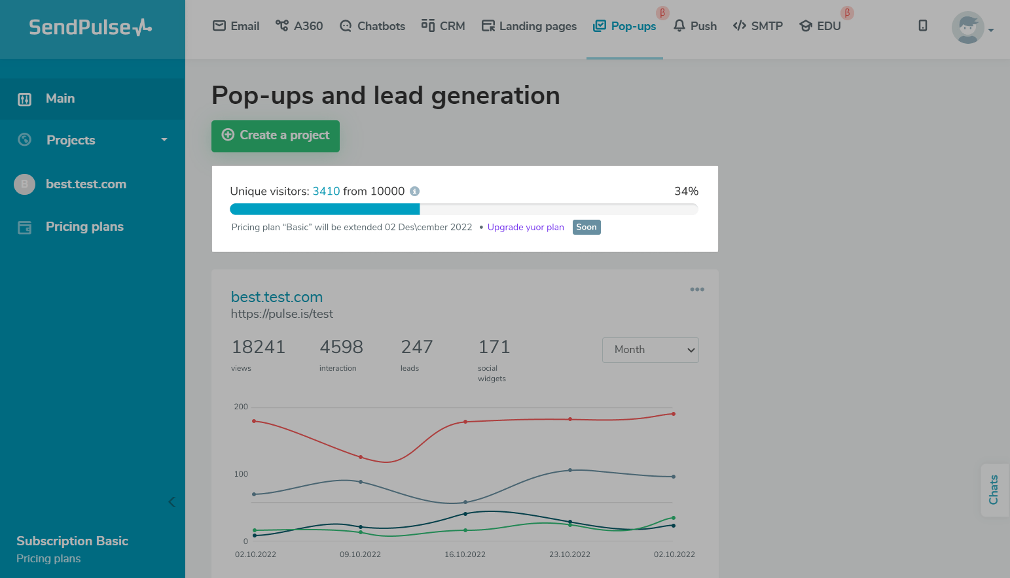1010x578 pixels.
Task: Click the best.test.com avatar circle
Action: click(24, 184)
